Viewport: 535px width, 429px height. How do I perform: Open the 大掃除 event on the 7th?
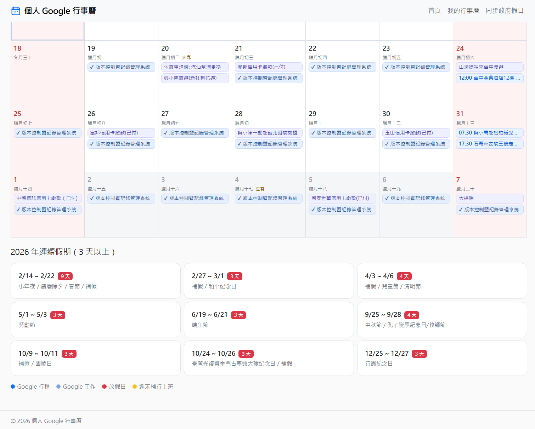tap(490, 198)
